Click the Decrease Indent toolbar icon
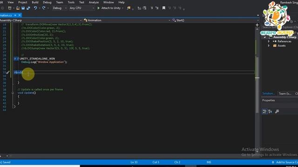 [x=139, y=8]
